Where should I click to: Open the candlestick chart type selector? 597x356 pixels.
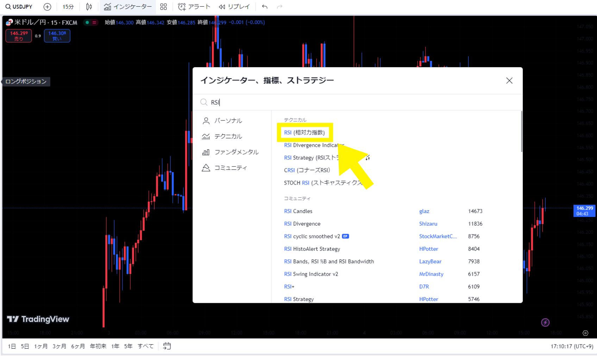89,7
